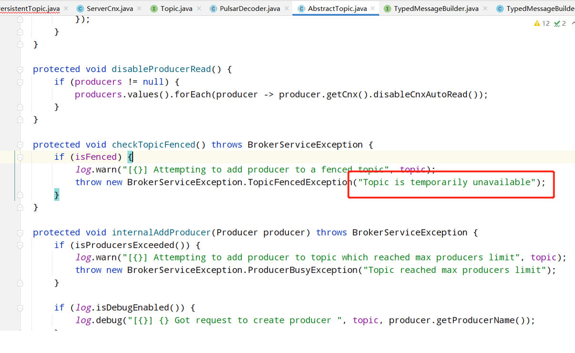Click the disableProducerRead method name
Viewport: 575px width, 353px height.
pos(161,69)
